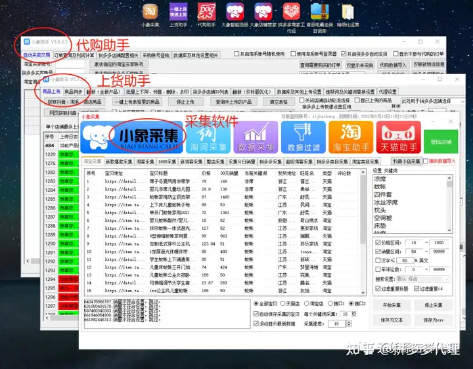Open the 采购账号登陆 tab in 代购助手
Viewport: 473px width, 369px height.
[156, 55]
